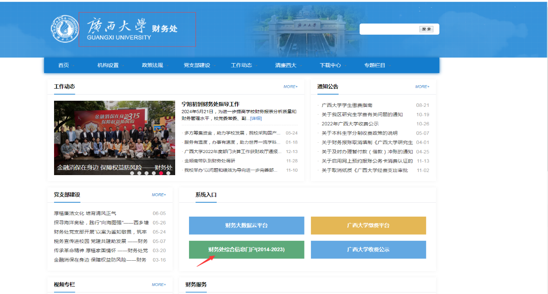Open green 财务处综合信息门户(2014-2023) button
This screenshot has width=548, height=294.
tap(246, 249)
